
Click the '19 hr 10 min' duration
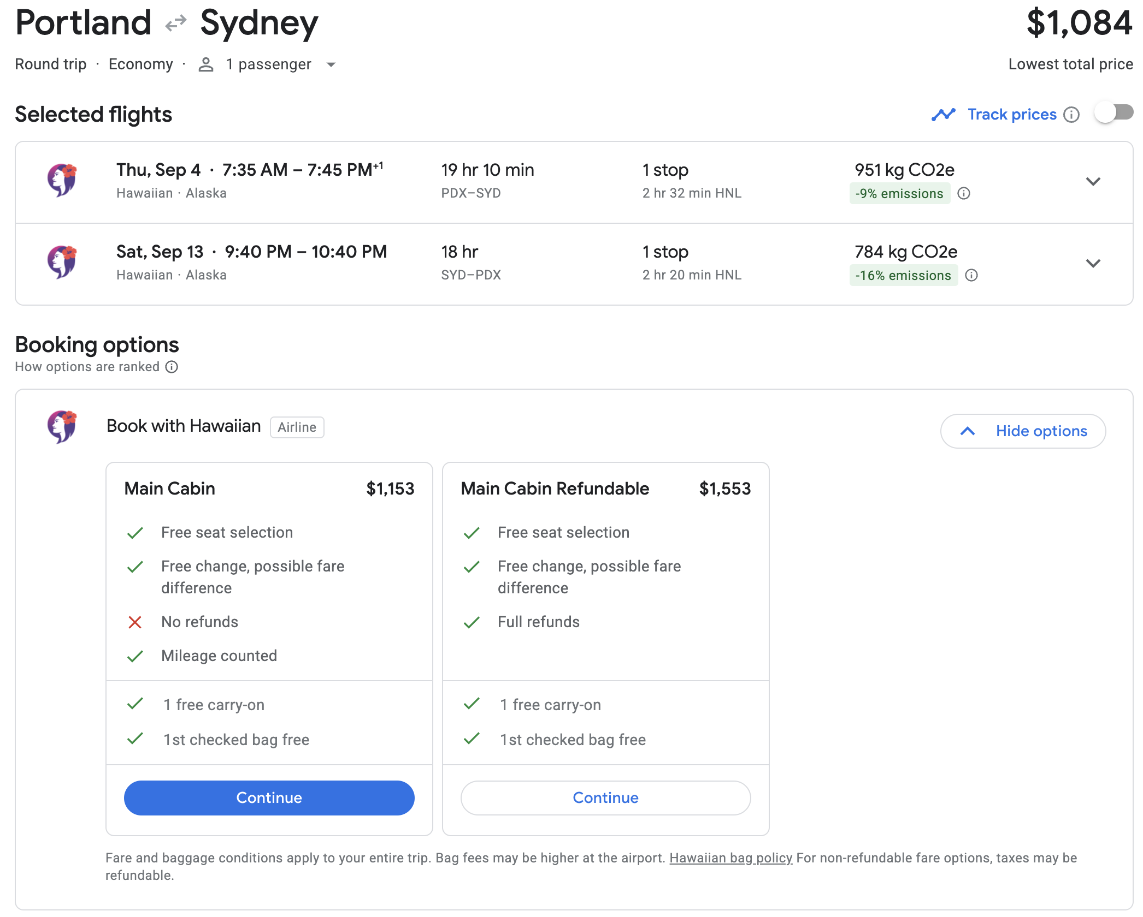(x=487, y=170)
